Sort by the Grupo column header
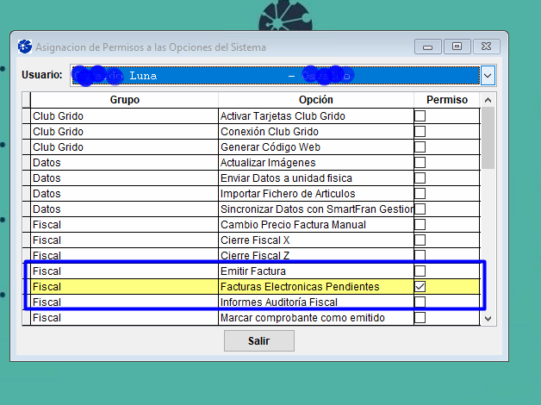 [124, 100]
